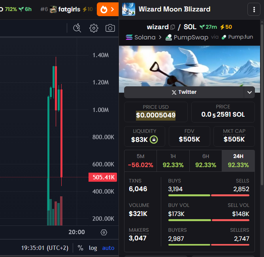The image size is (264, 257).
Task: Click the green 27m pair age sprout
Action: click(208, 27)
